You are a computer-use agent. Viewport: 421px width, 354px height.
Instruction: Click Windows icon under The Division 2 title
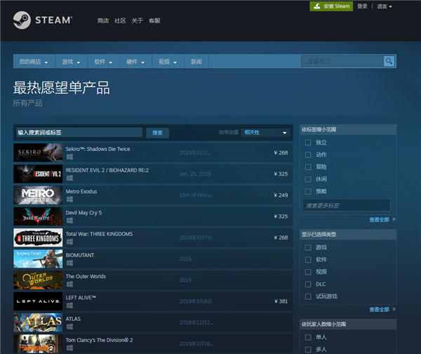coord(69,348)
